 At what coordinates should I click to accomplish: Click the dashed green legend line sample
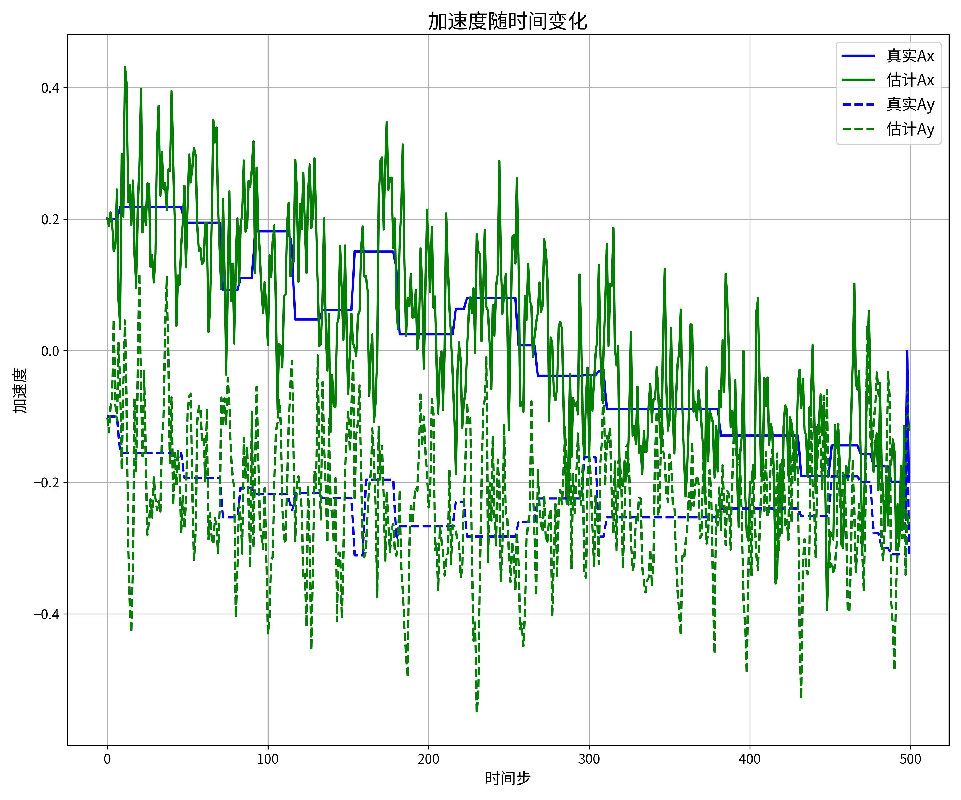858,129
